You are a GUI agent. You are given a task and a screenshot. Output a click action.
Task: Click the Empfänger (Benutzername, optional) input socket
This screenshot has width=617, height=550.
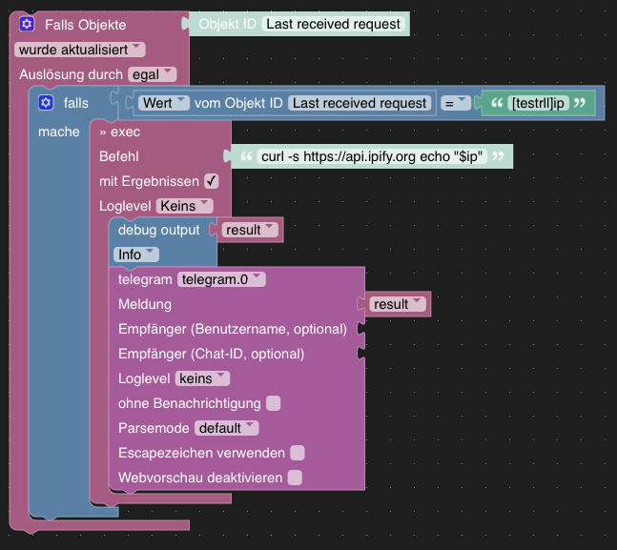(x=360, y=329)
